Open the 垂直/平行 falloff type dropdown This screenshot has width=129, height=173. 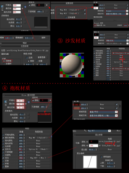(116, 112)
